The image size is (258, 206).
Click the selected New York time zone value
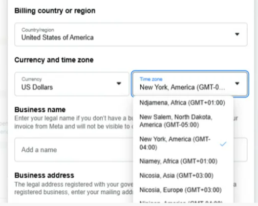[x=182, y=87]
